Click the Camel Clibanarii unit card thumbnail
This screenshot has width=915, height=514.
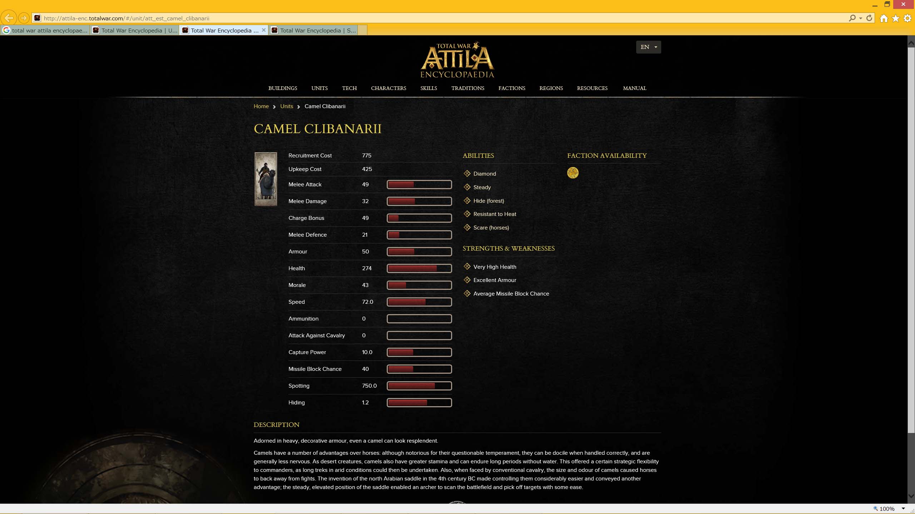pos(266,179)
